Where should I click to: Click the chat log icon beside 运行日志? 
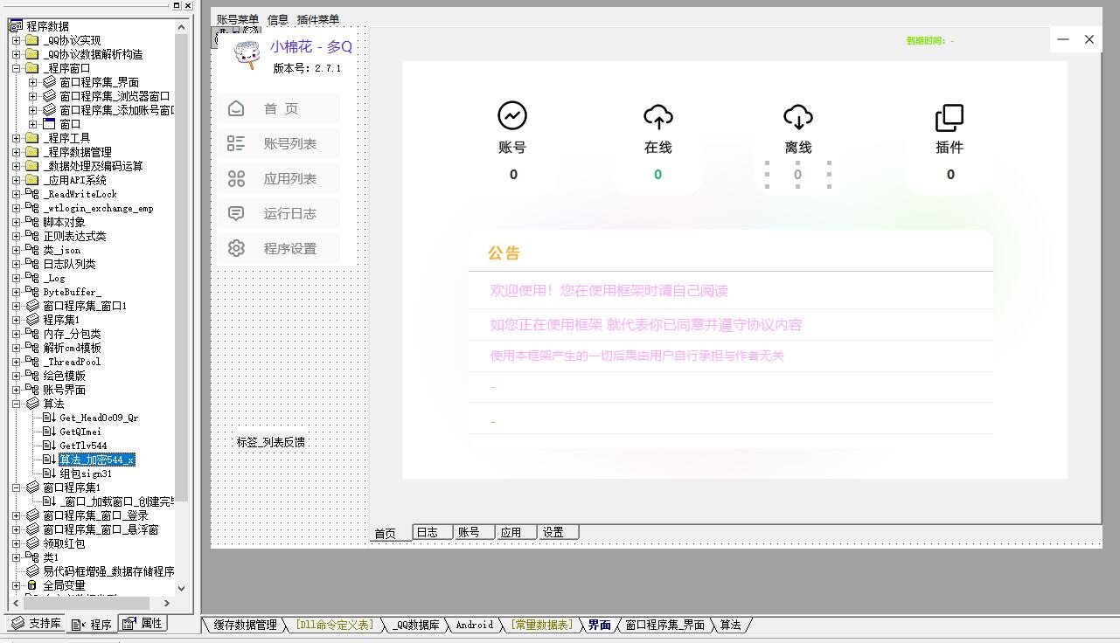pos(236,213)
